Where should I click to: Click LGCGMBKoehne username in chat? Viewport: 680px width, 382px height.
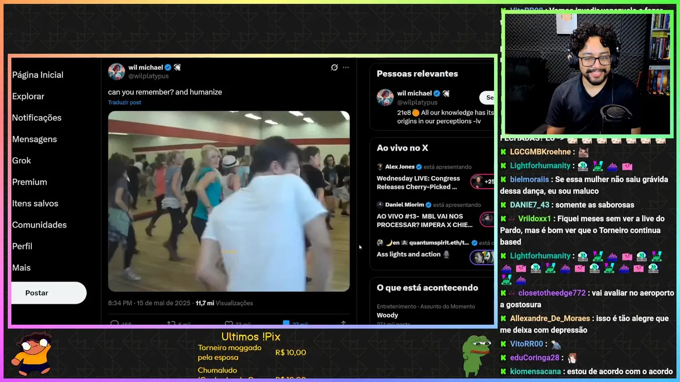[x=540, y=152]
